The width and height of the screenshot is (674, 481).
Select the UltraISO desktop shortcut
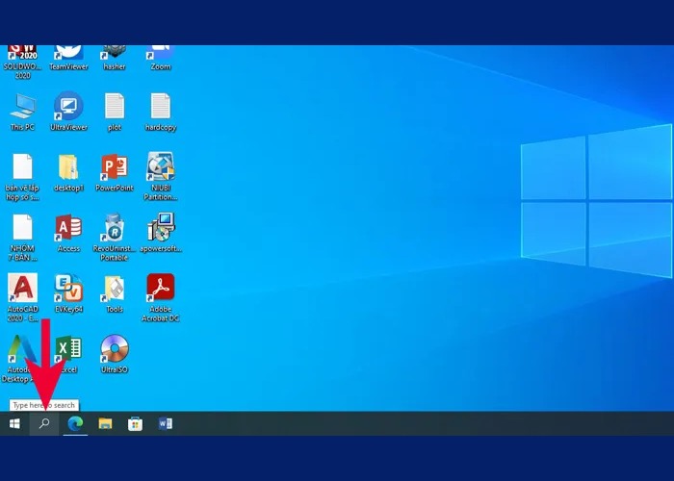[115, 349]
